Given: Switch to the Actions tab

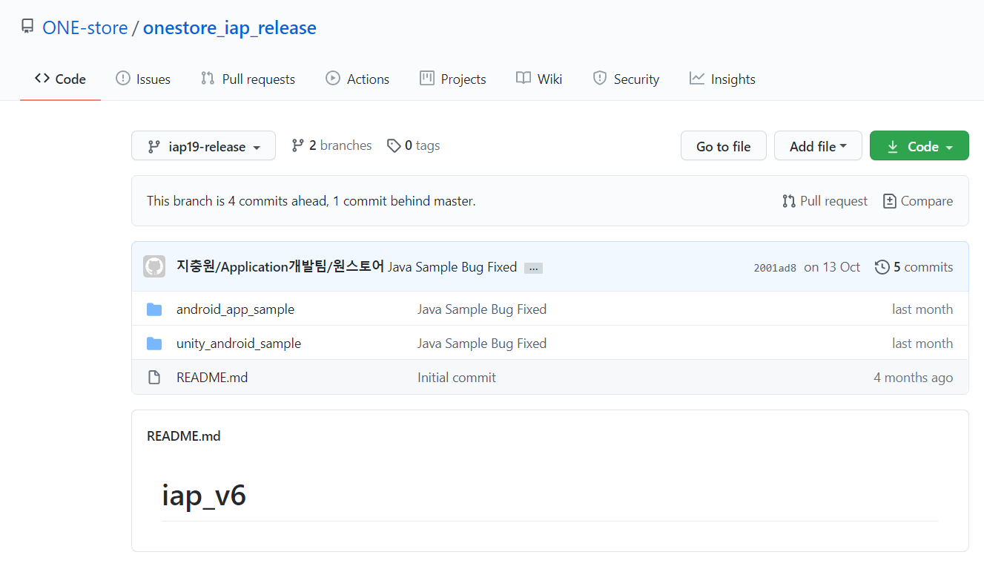Looking at the screenshot, I should click(x=357, y=79).
